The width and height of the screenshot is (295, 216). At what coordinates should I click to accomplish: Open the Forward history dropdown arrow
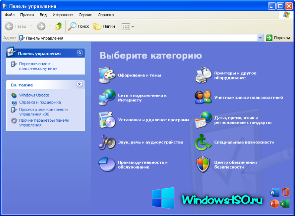pos(50,26)
